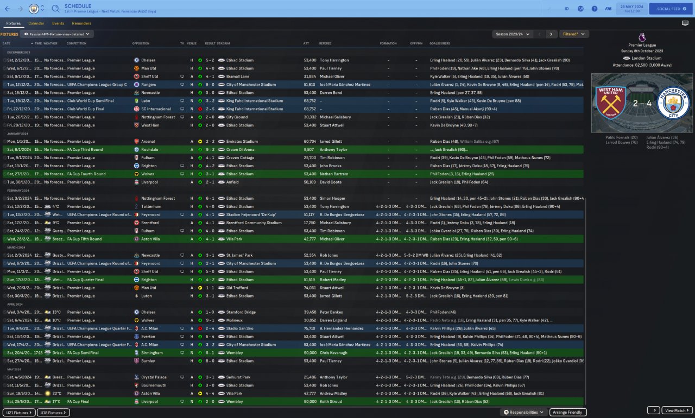Click the ID icon in the top bar

coord(566,9)
